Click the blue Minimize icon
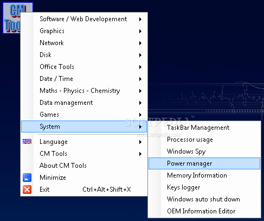This screenshot has height=221, width=264. [x=27, y=178]
